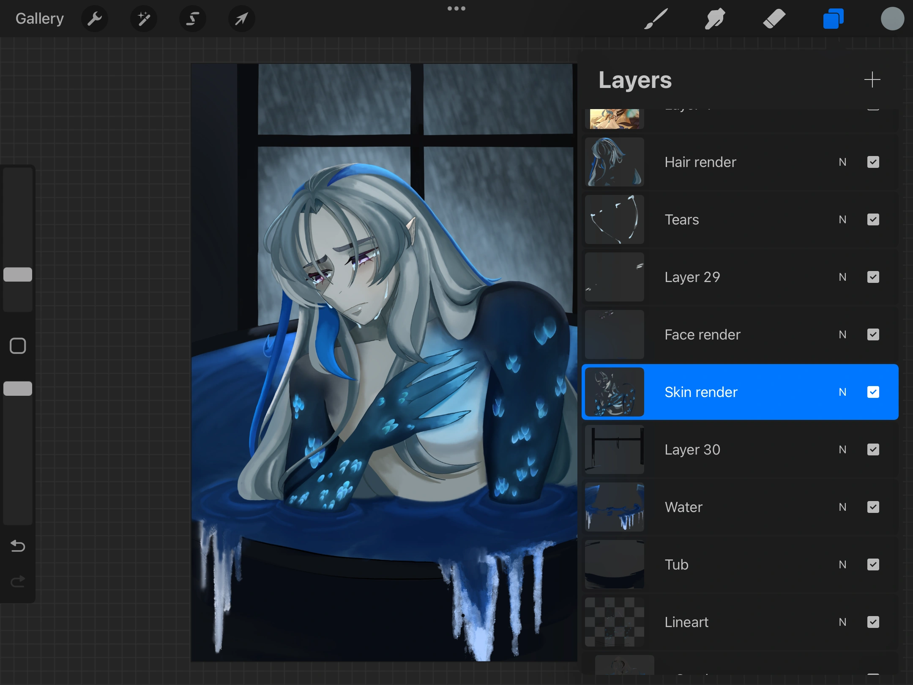Hide the Tears layer
Viewport: 913px width, 685px height.
point(873,219)
